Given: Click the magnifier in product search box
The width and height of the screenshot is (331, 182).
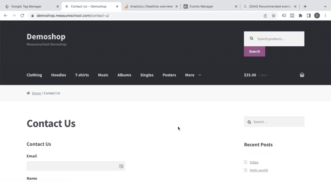Looking at the screenshot, I should tap(251, 39).
